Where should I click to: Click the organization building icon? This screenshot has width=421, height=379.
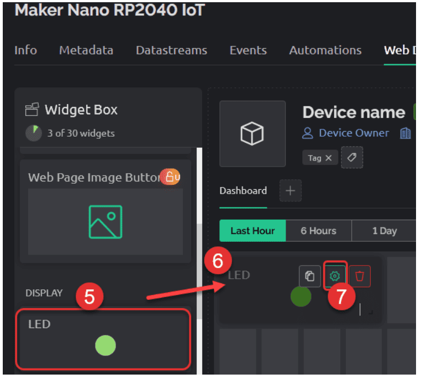tap(406, 133)
